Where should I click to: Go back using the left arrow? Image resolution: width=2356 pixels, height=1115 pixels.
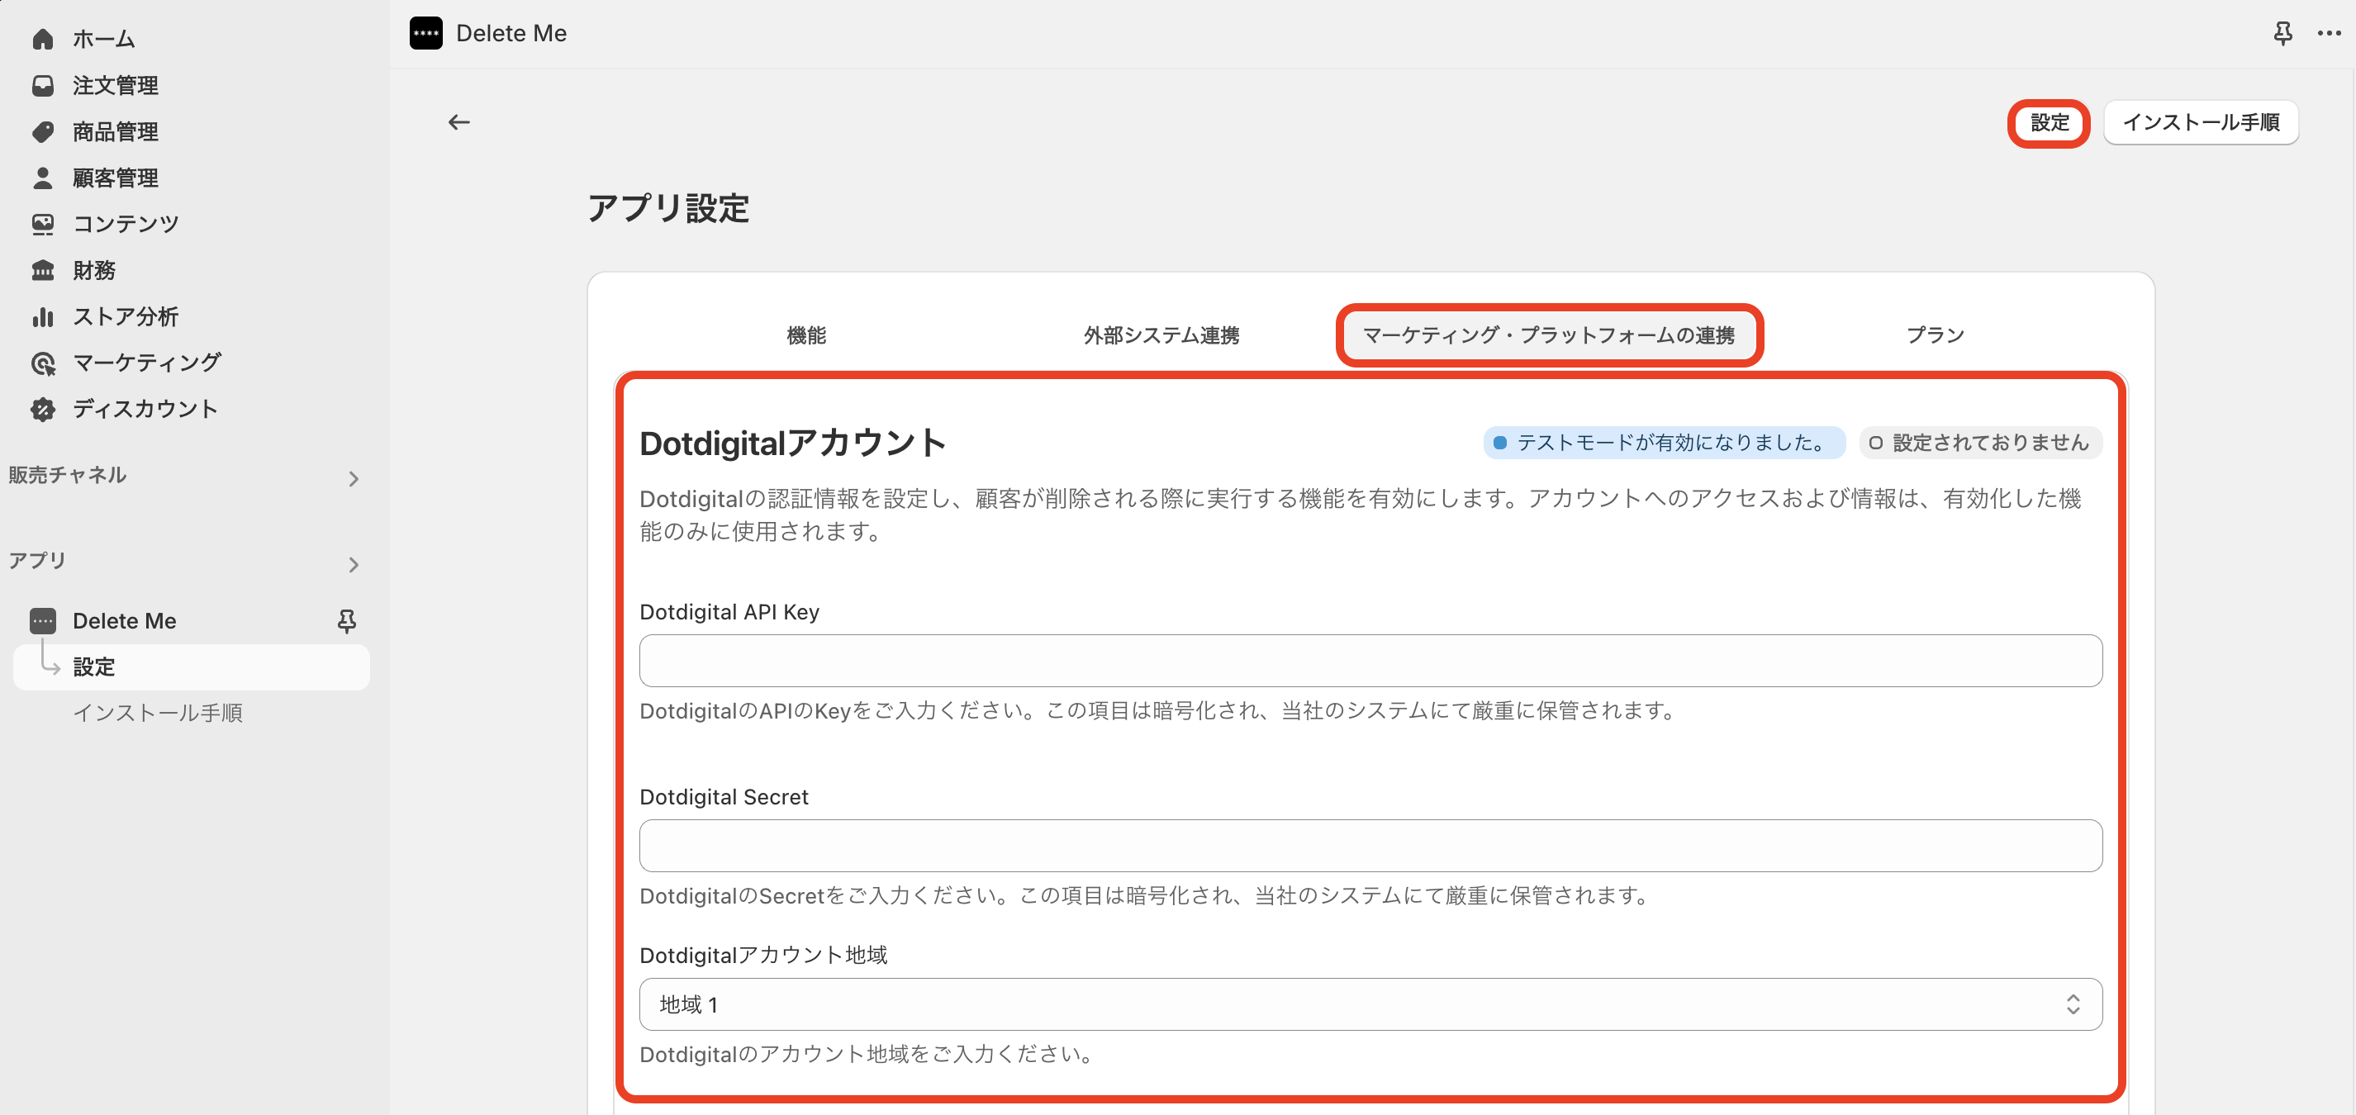(x=458, y=121)
